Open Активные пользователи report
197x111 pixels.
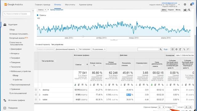coord(19,34)
